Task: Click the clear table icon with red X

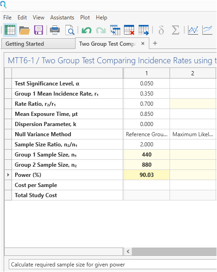Action: (129, 30)
